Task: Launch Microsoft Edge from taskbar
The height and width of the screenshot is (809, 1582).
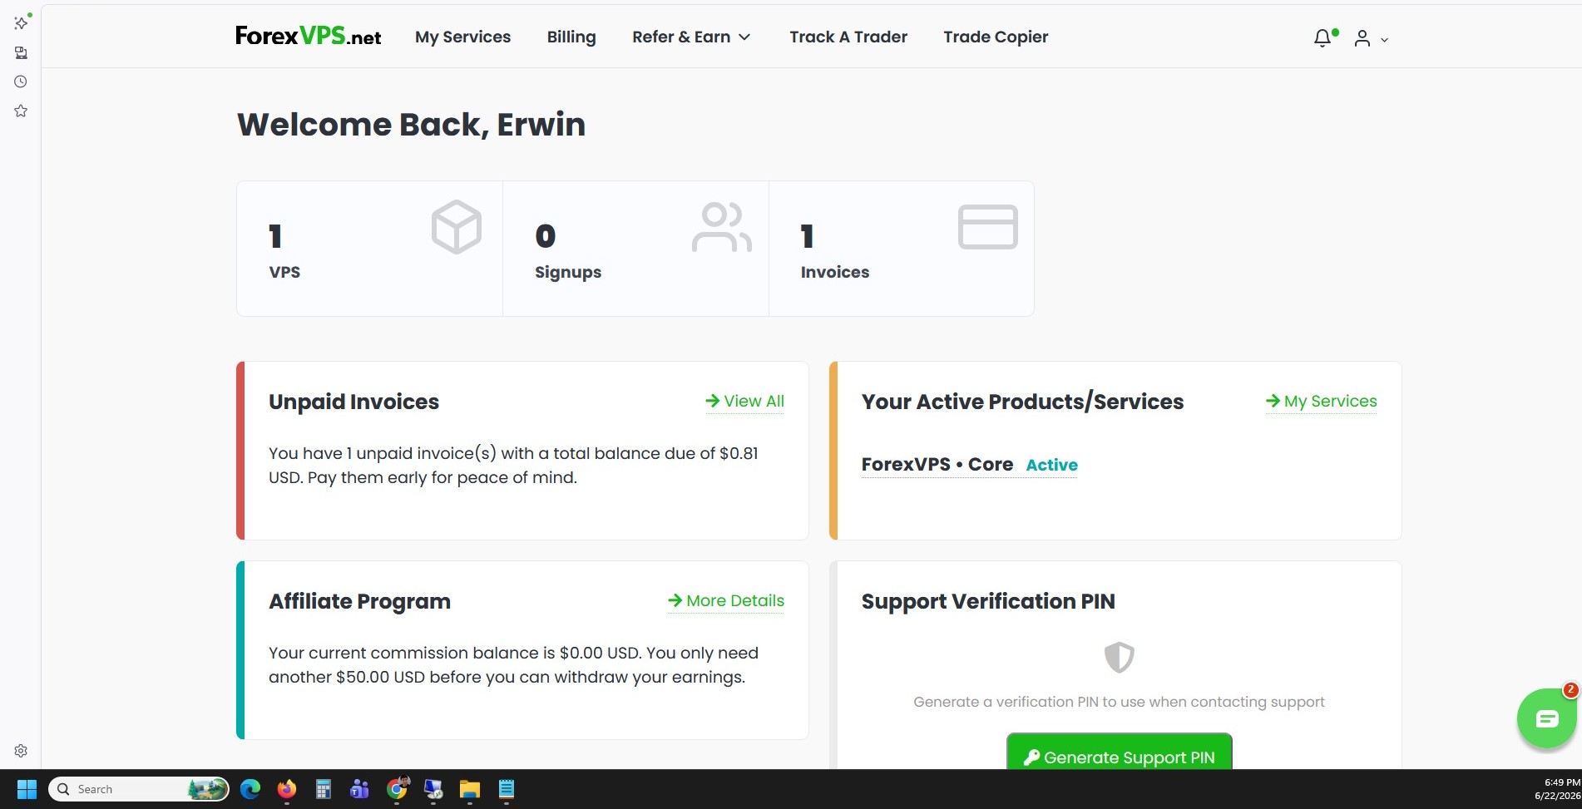Action: click(x=250, y=789)
